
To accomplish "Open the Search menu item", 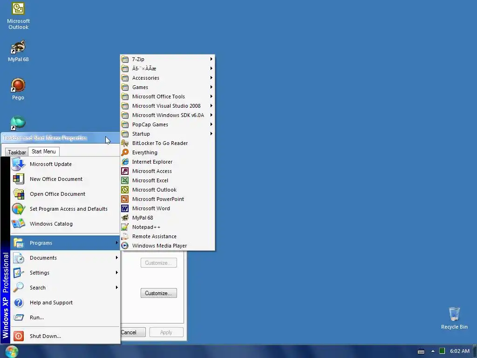I will tap(65, 288).
